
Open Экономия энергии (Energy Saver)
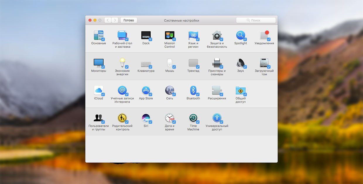click(x=122, y=63)
